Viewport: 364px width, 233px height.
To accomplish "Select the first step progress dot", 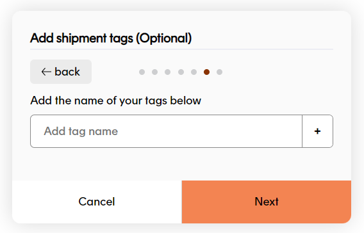I will coord(142,72).
